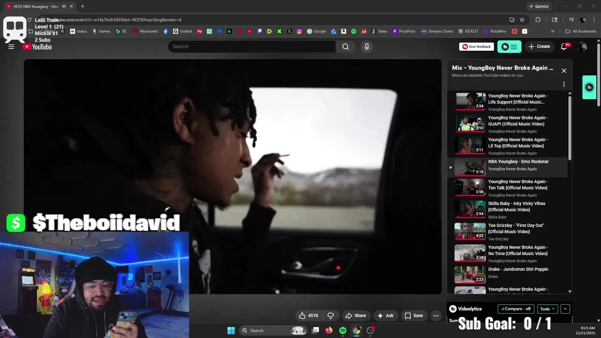Start voice search with the microphone icon
This screenshot has width=601, height=338.
point(367,46)
